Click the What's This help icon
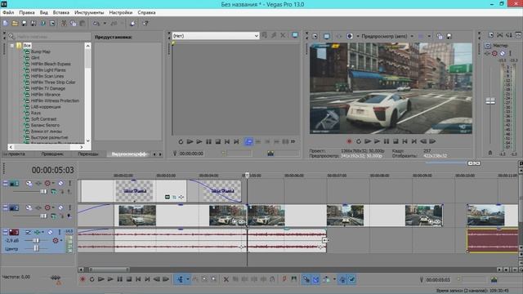Image resolution: width=523 pixels, height=294 pixels. [145, 24]
